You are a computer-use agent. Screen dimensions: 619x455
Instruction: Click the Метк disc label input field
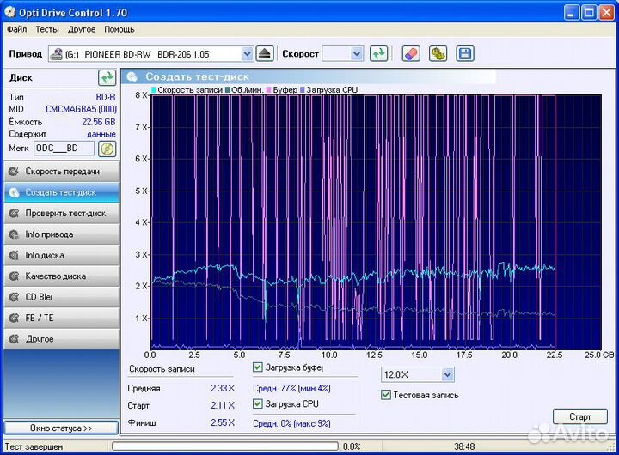(x=64, y=149)
